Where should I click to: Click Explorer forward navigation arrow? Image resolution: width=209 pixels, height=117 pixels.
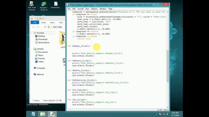(x=38, y=27)
